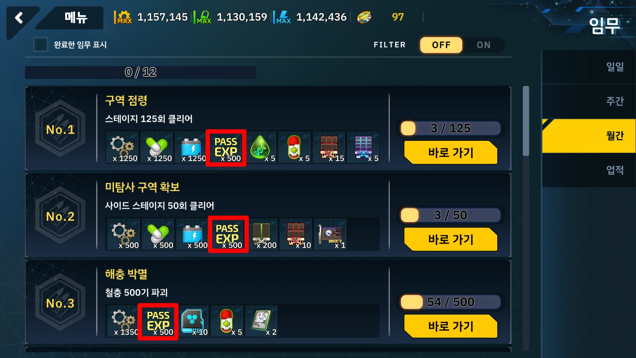Tap 바로 가기 for mission No.3
The image size is (636, 358).
pos(451,327)
